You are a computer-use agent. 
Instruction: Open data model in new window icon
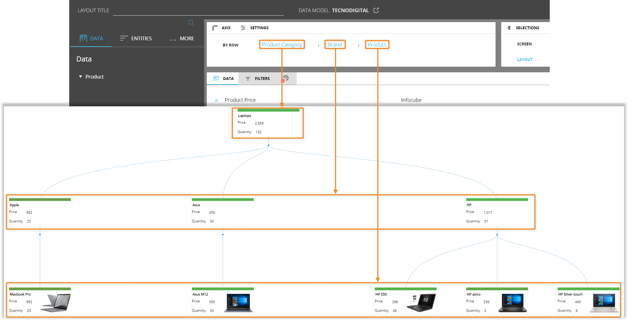click(x=376, y=10)
